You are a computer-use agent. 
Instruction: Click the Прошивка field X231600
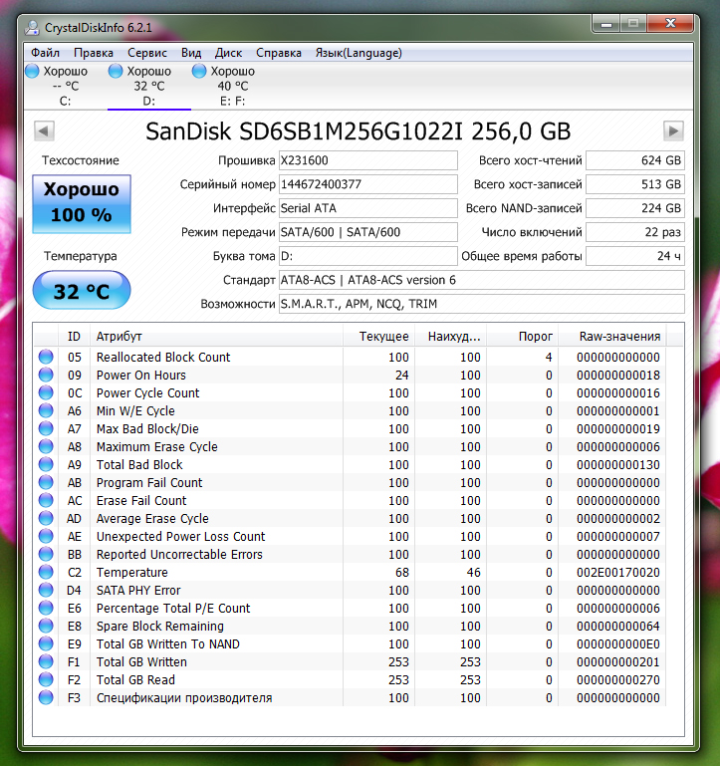click(x=368, y=160)
